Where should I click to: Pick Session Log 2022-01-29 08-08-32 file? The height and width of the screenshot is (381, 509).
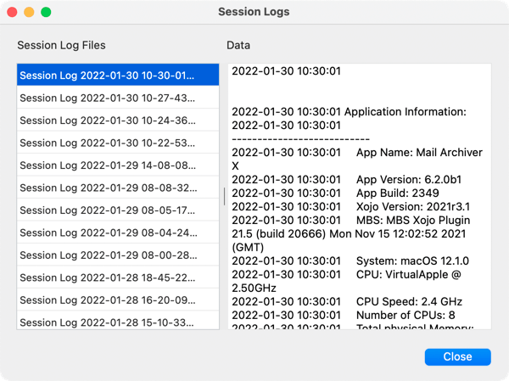pos(118,187)
